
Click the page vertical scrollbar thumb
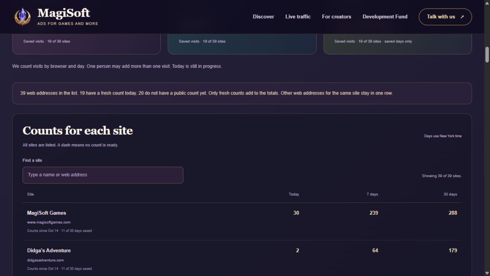tap(487, 55)
